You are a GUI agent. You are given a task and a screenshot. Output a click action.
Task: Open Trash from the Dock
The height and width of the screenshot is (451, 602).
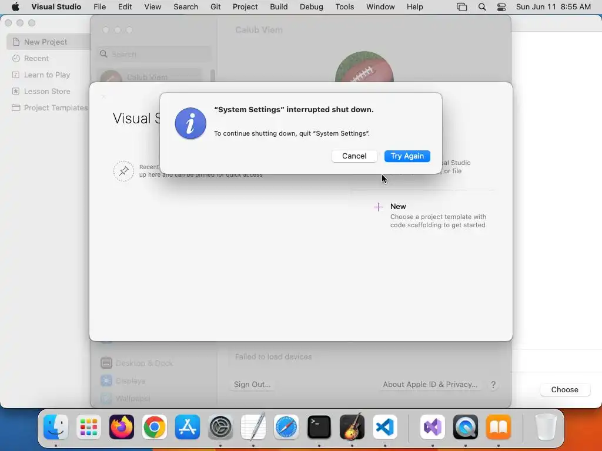[x=546, y=427]
